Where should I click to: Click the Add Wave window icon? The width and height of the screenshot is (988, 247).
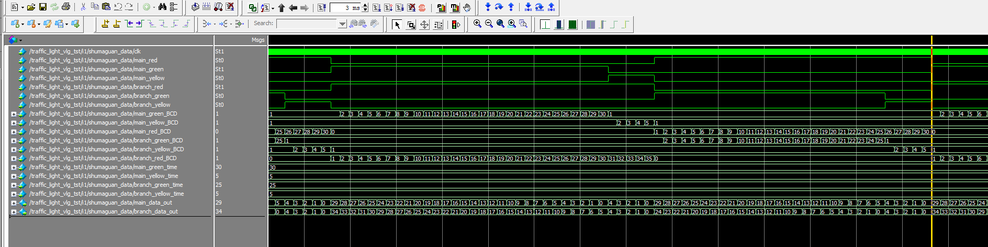(x=16, y=24)
